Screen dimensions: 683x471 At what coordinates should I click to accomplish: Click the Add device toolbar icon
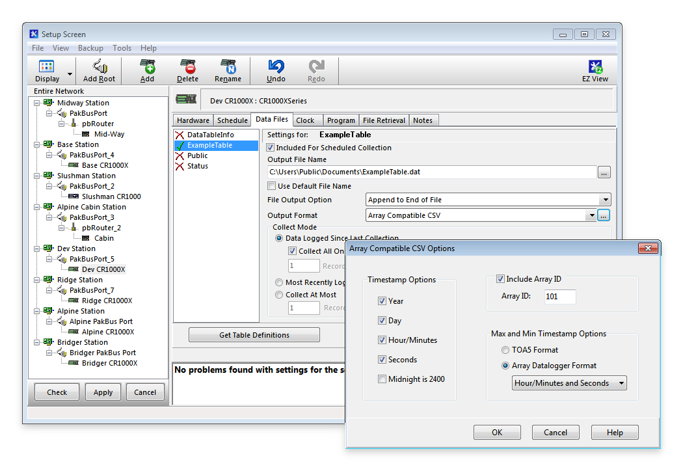[148, 67]
